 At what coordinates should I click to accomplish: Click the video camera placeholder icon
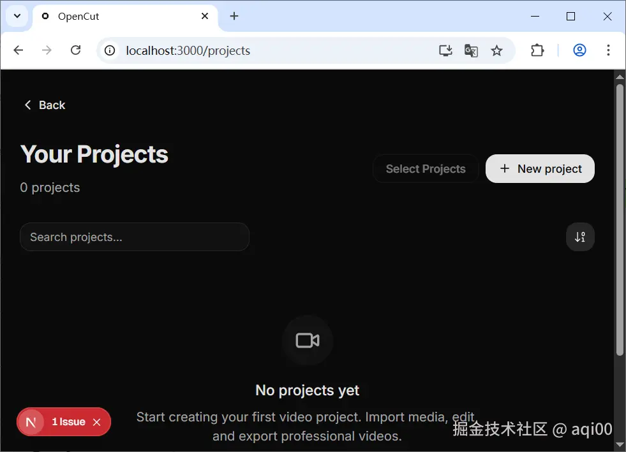307,340
